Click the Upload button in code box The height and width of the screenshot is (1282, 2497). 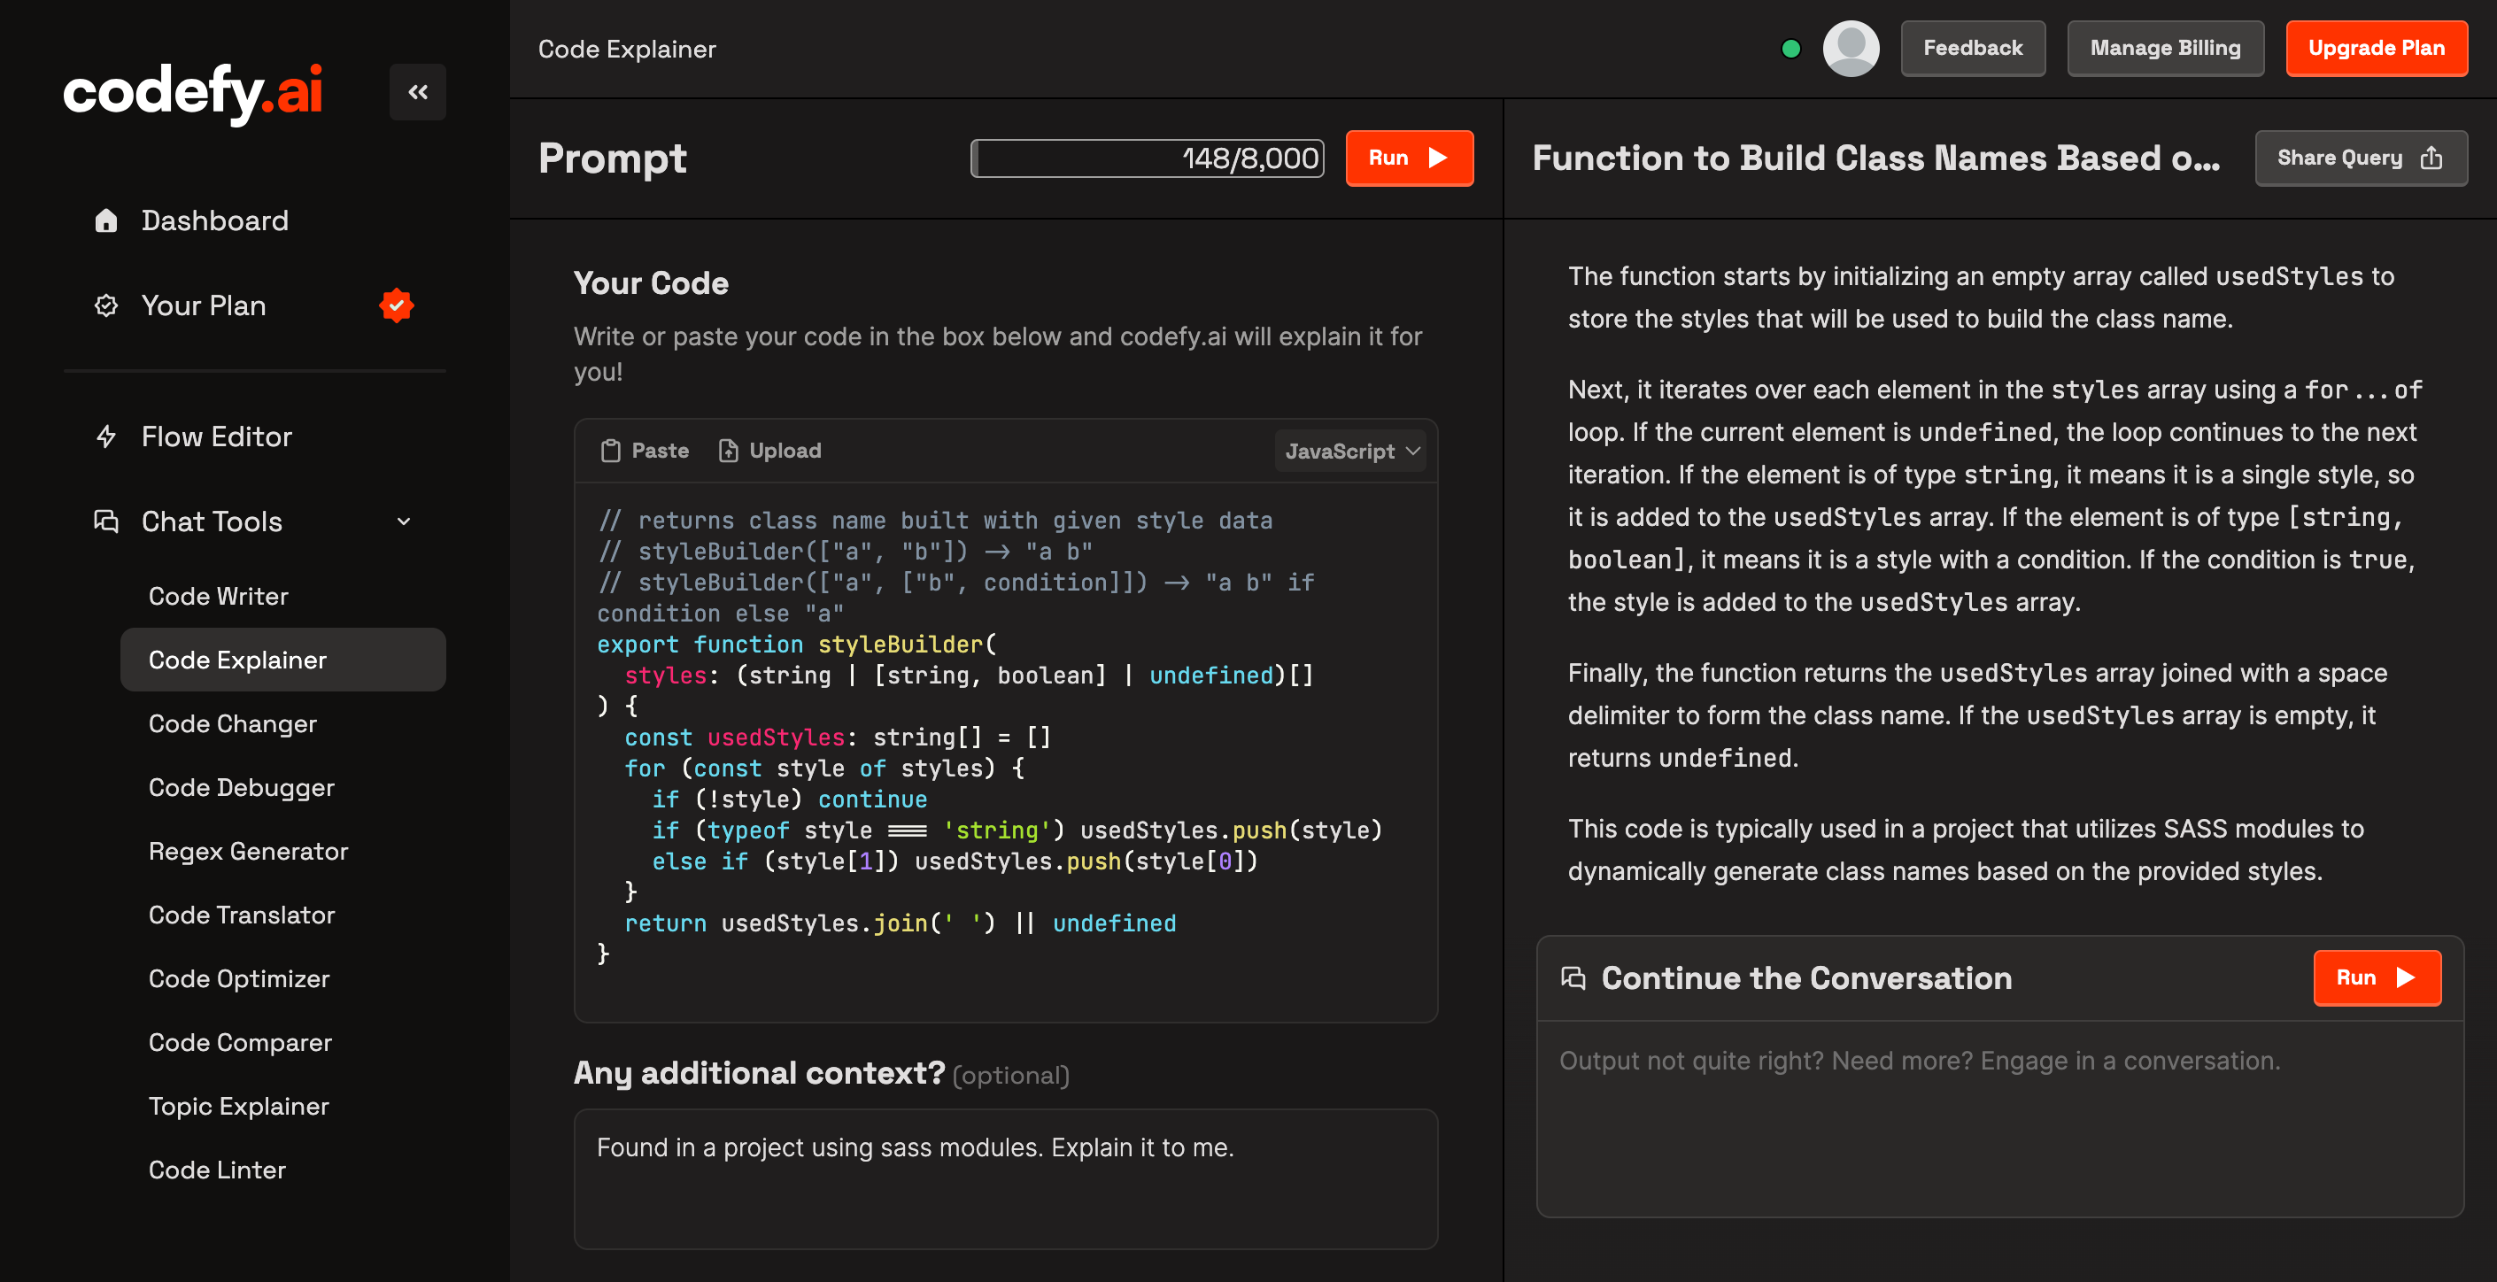769,451
